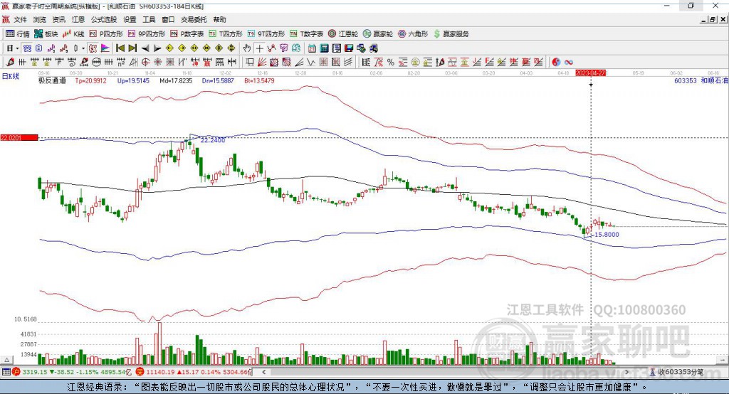Click the red floppy save icon
729x394 pixels.
(349, 48)
